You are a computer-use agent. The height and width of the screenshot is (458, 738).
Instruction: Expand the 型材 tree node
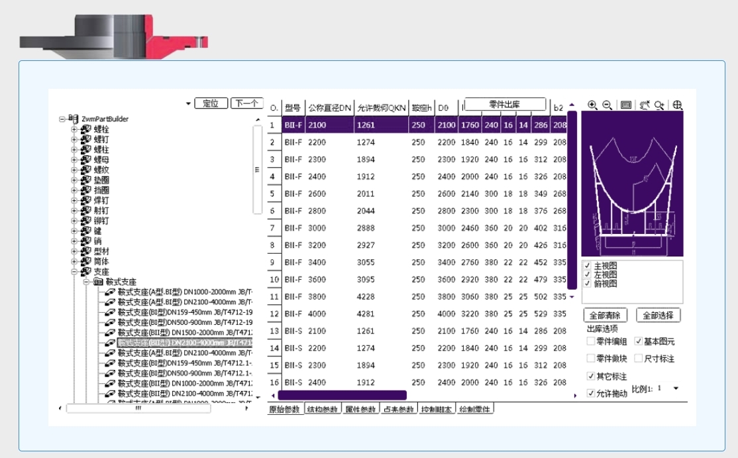(74, 251)
